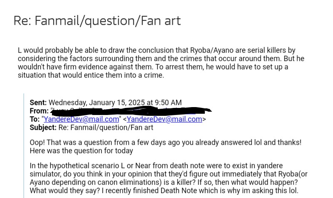Click the vertical quote bar left of message
The height and width of the screenshot is (198, 333).
(x=24, y=145)
